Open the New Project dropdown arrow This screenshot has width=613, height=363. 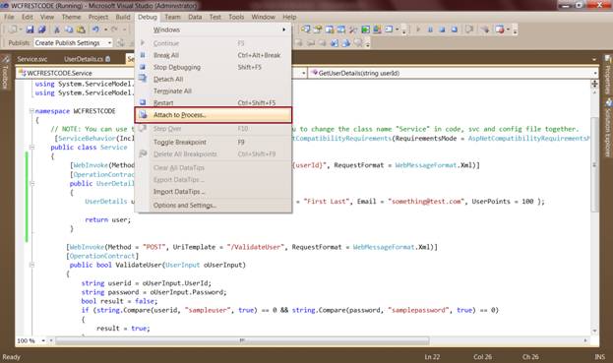[x=21, y=30]
